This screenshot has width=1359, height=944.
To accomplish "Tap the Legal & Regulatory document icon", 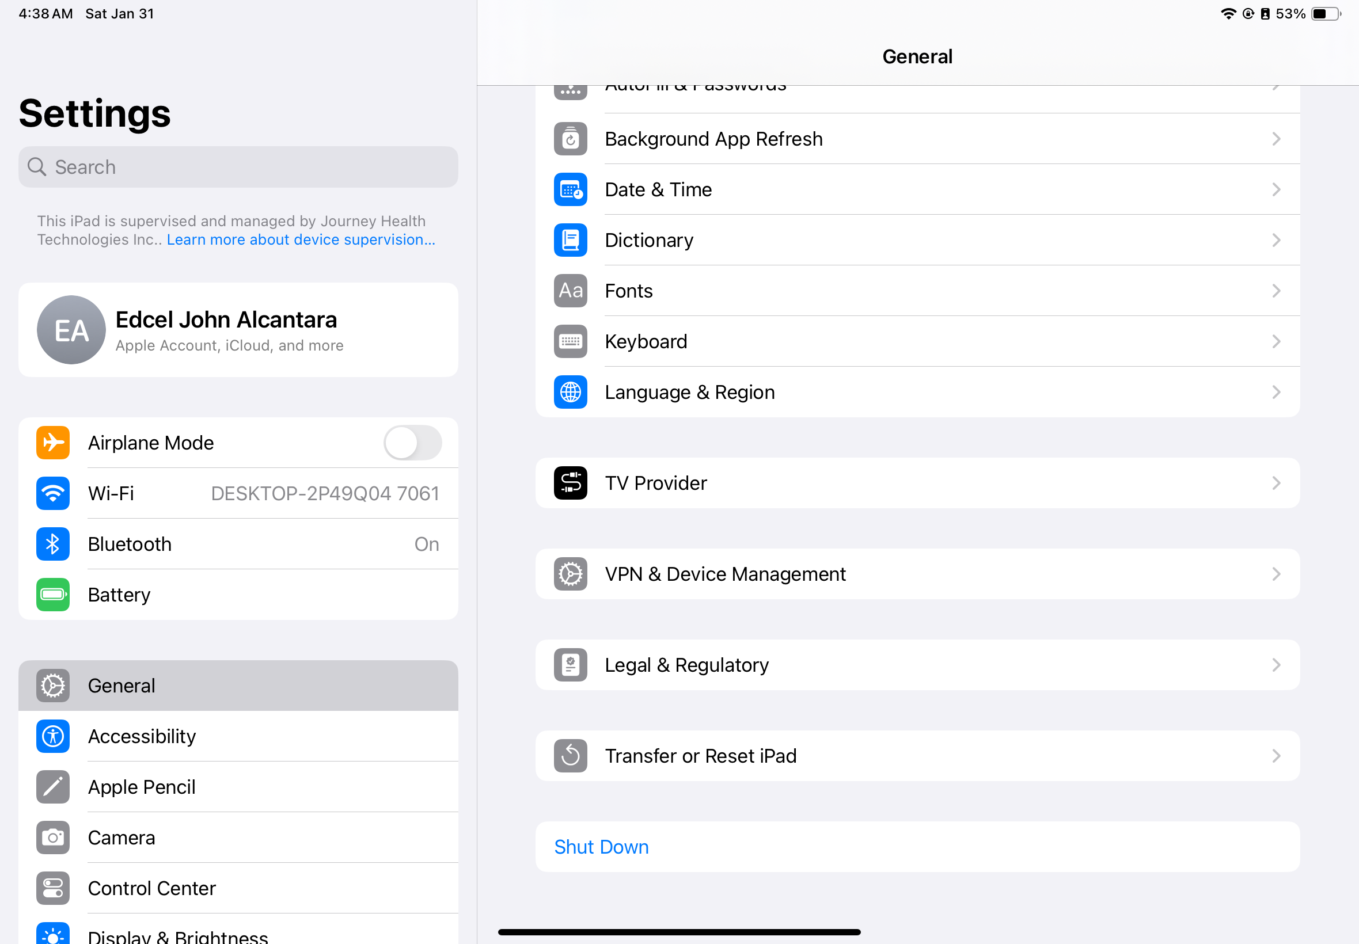I will point(570,665).
